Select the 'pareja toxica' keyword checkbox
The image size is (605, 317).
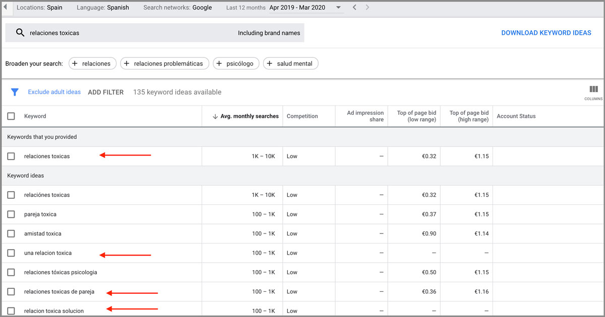click(11, 214)
